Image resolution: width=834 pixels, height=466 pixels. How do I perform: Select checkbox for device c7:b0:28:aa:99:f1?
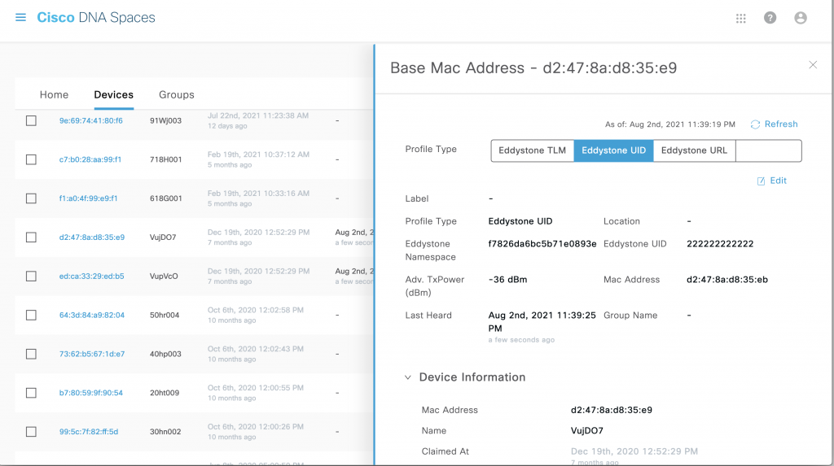[x=31, y=159]
